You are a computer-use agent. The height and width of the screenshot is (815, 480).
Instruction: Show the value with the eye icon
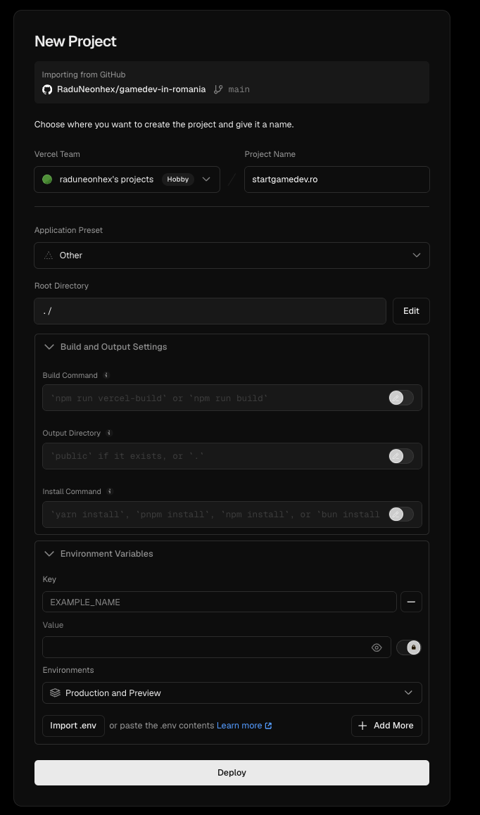377,647
